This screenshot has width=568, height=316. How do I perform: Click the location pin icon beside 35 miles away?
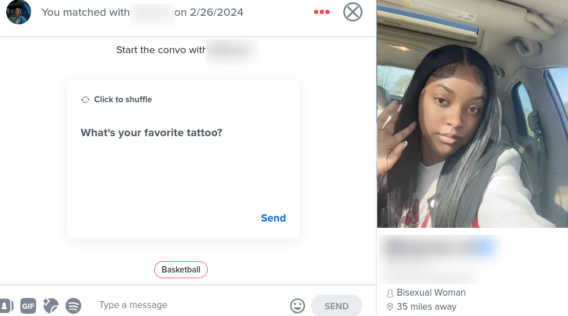390,307
